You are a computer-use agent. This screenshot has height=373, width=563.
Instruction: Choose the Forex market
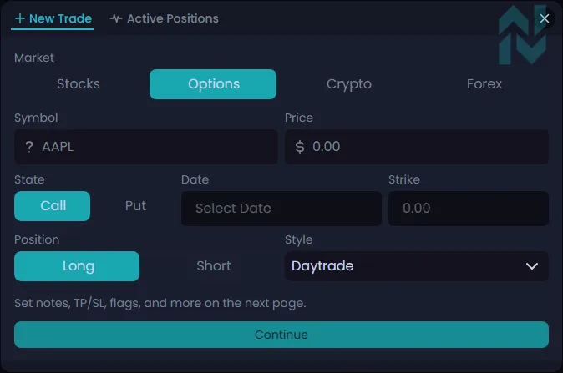tap(484, 84)
